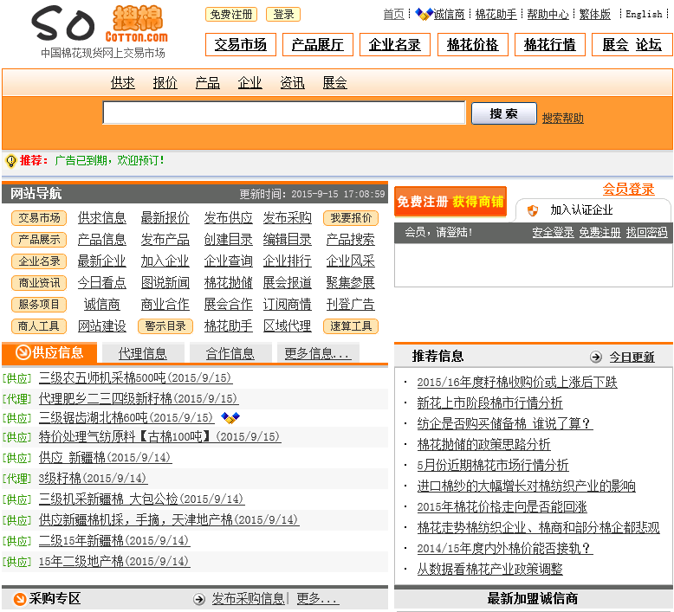The width and height of the screenshot is (674, 612).
Task: Open 棉花价格 in the main navigation
Action: [x=473, y=45]
